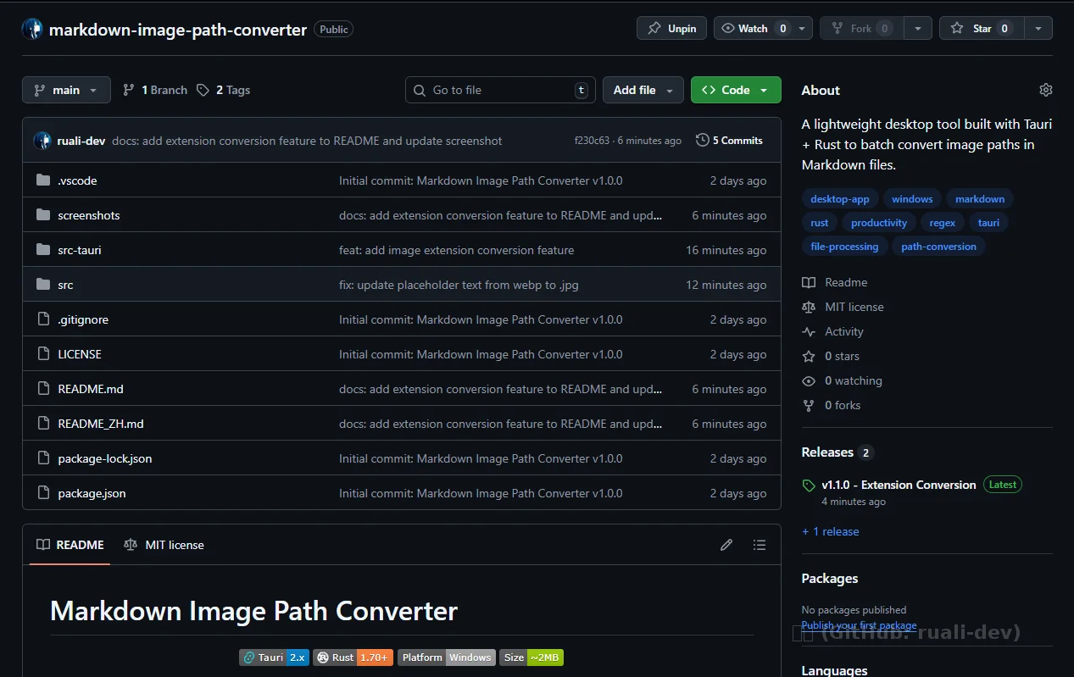
Task: Open the repository settings gear in About section
Action: (x=1045, y=89)
